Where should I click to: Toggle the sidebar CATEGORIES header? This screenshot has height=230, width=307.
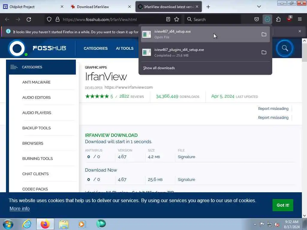click(x=41, y=67)
